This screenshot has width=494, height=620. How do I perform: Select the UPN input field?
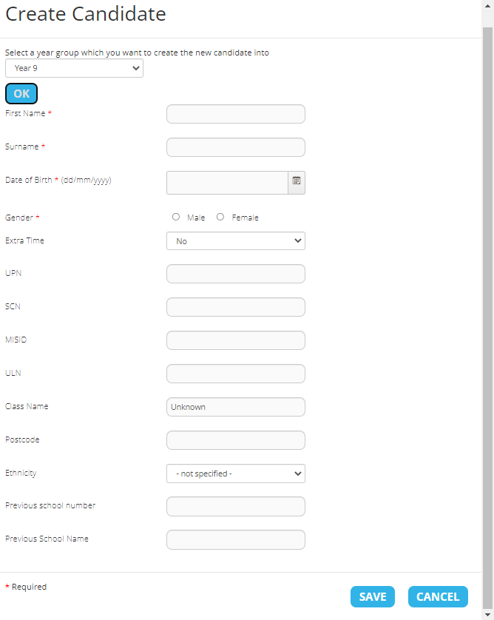[x=236, y=274]
